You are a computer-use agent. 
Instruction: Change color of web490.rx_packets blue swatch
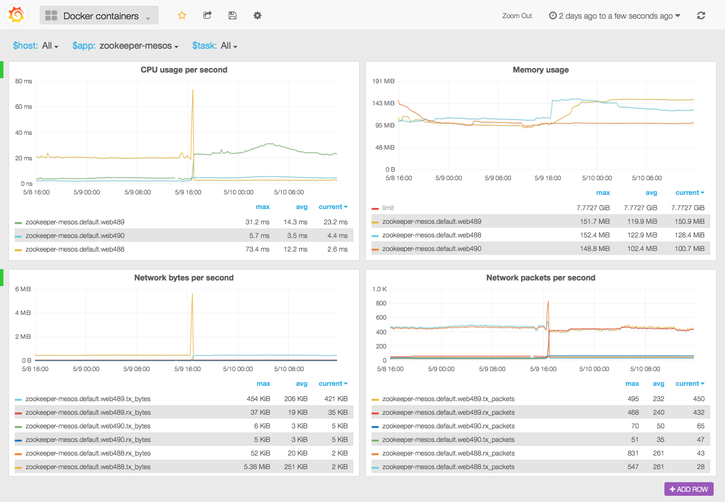tap(375, 427)
